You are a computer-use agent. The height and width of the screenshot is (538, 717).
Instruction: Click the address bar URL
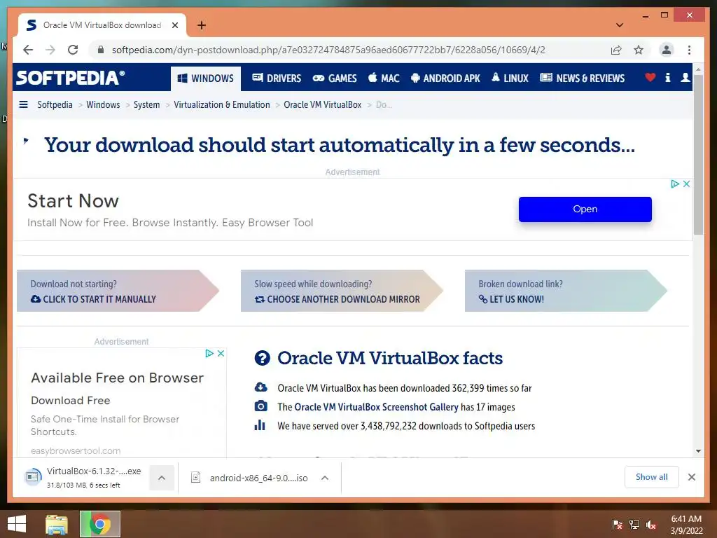[328, 50]
